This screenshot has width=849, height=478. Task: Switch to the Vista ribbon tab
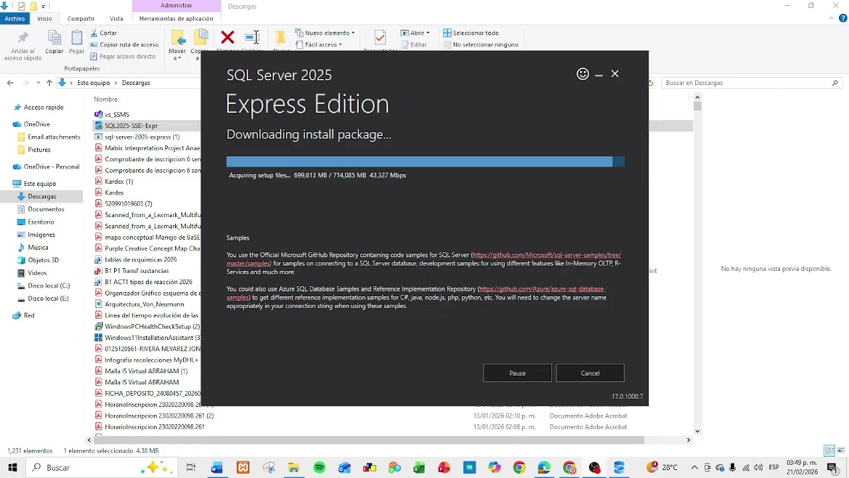click(116, 19)
